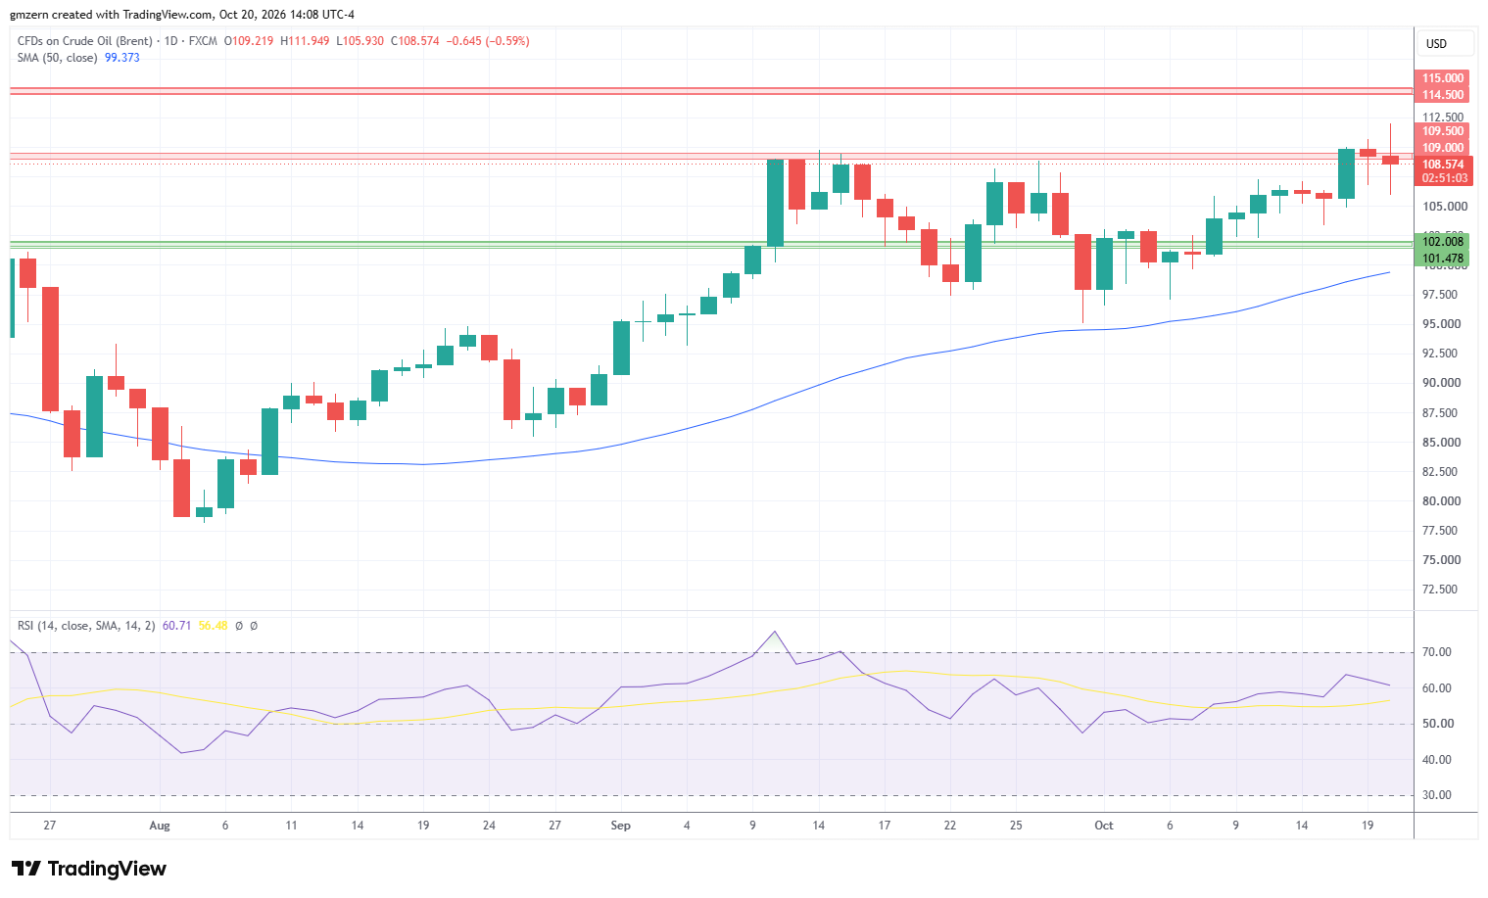Click the 80.000 price scale tick
Image resolution: width=1488 pixels, height=898 pixels.
pyautogui.click(x=1442, y=501)
